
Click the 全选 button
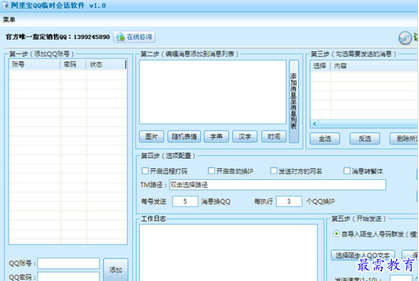324,138
